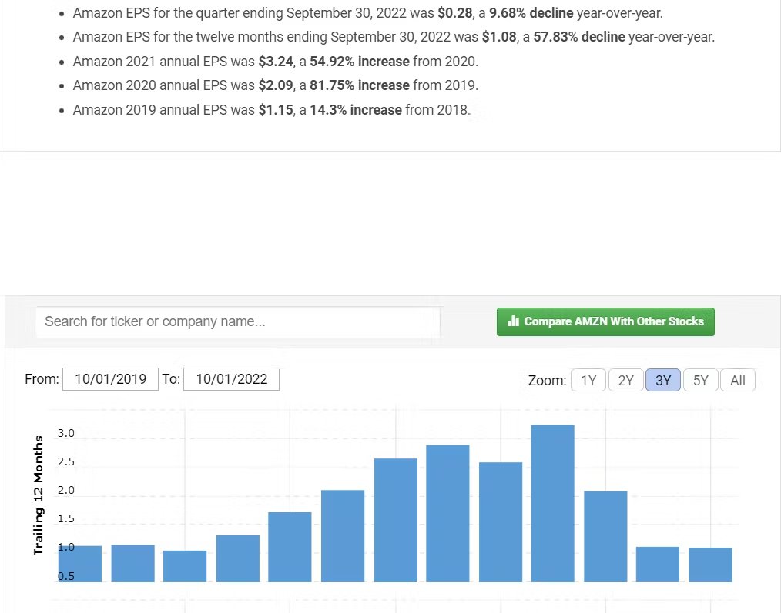Switch chart zoom to 5Y
The height and width of the screenshot is (613, 781).
(x=700, y=380)
